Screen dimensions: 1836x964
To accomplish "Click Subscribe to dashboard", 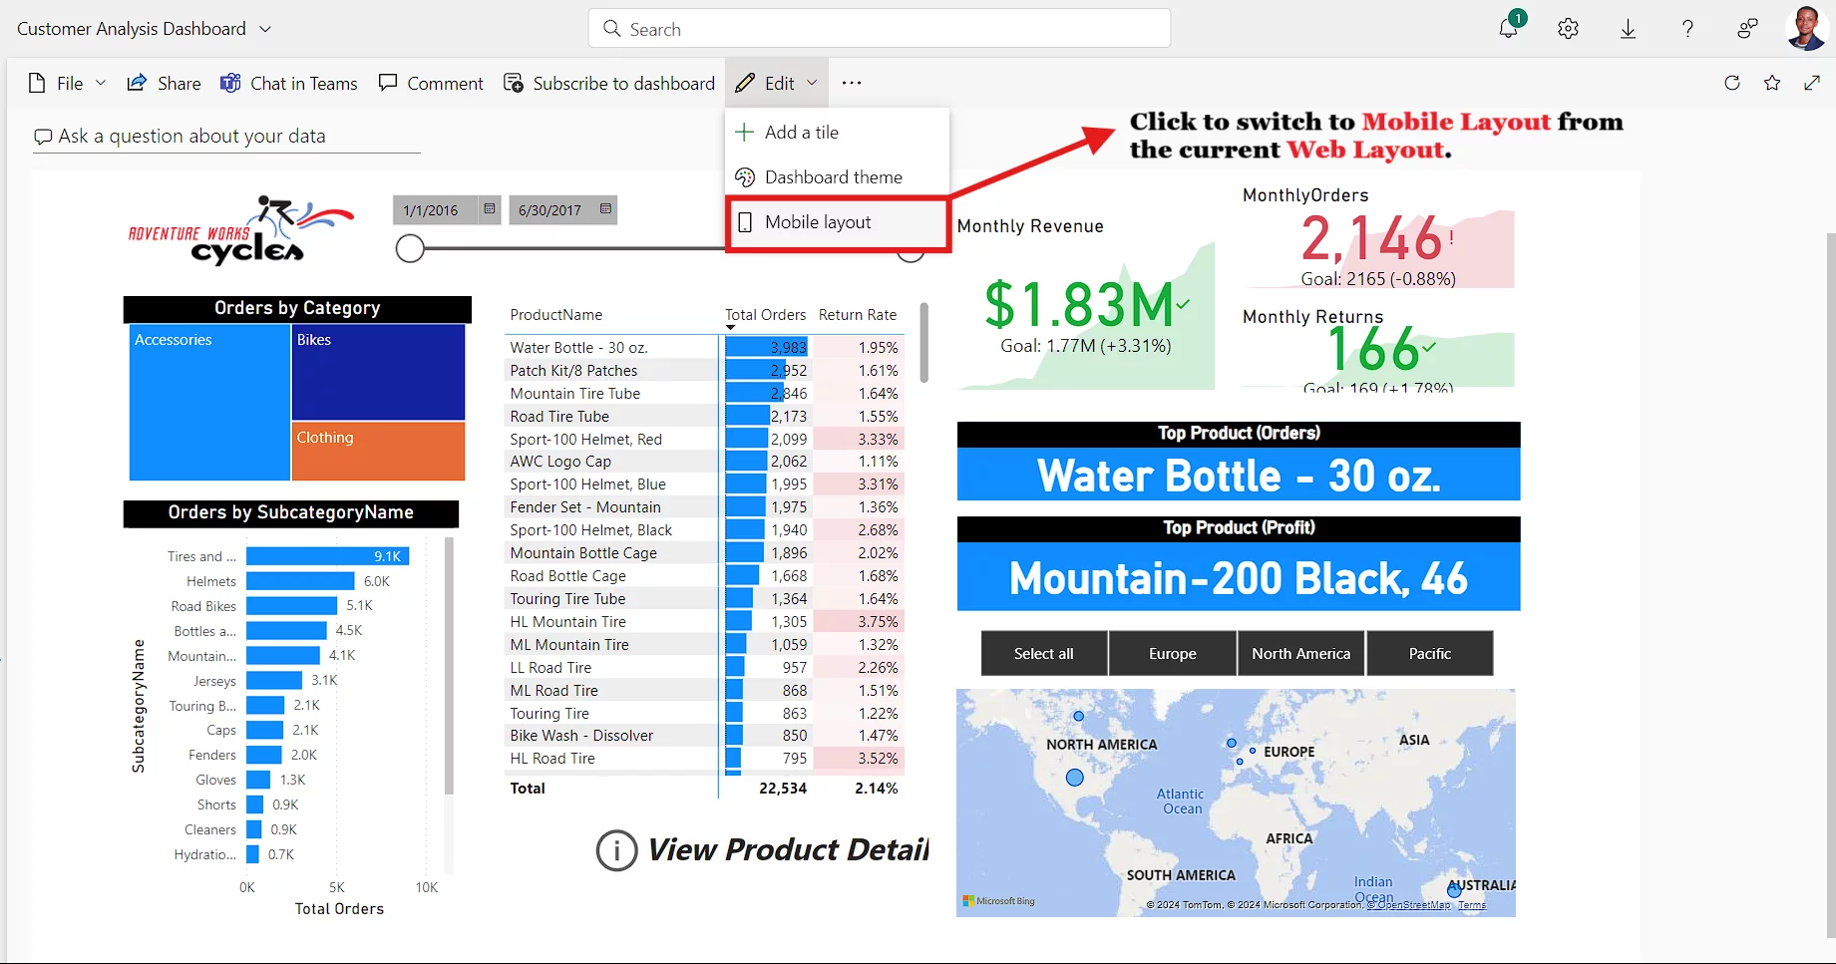I will [x=609, y=84].
